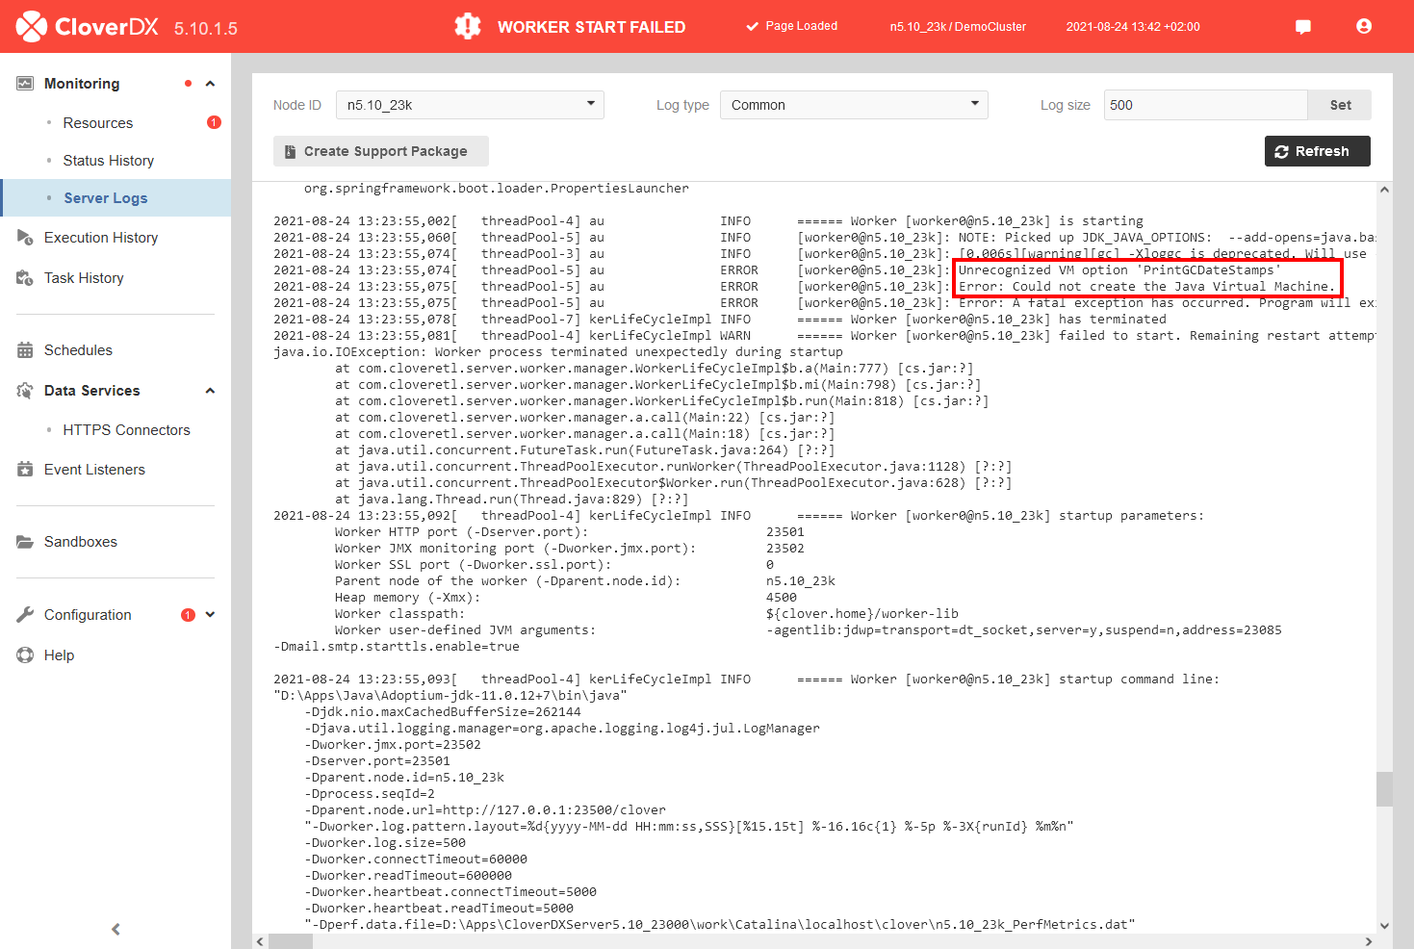This screenshot has height=949, width=1414.
Task: Click the server time 2021-08-24 13:42 text
Action: click(1133, 27)
